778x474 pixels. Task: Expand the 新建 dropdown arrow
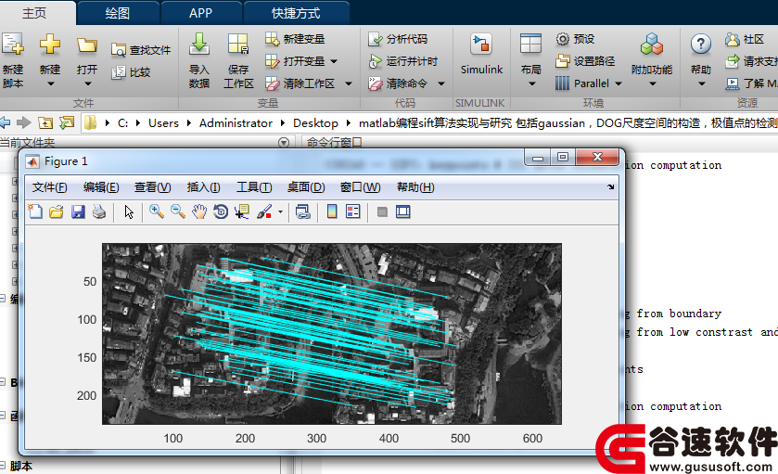[50, 83]
